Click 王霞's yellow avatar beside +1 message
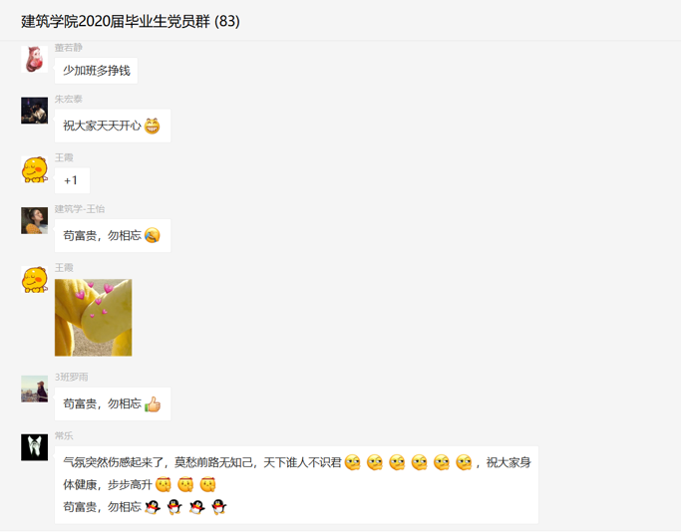This screenshot has height=532, width=681. (x=34, y=169)
